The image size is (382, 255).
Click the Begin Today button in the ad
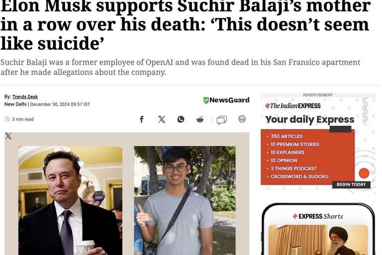(x=351, y=184)
